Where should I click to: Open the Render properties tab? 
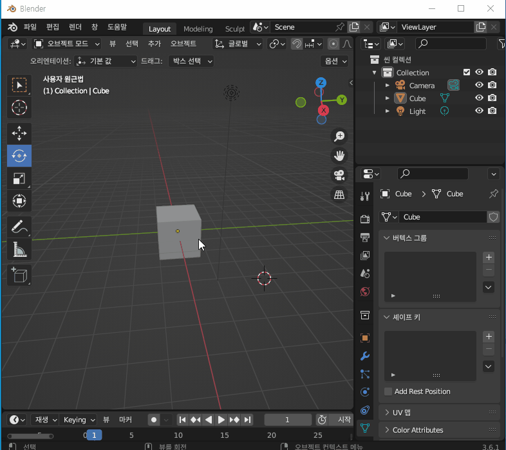point(364,219)
